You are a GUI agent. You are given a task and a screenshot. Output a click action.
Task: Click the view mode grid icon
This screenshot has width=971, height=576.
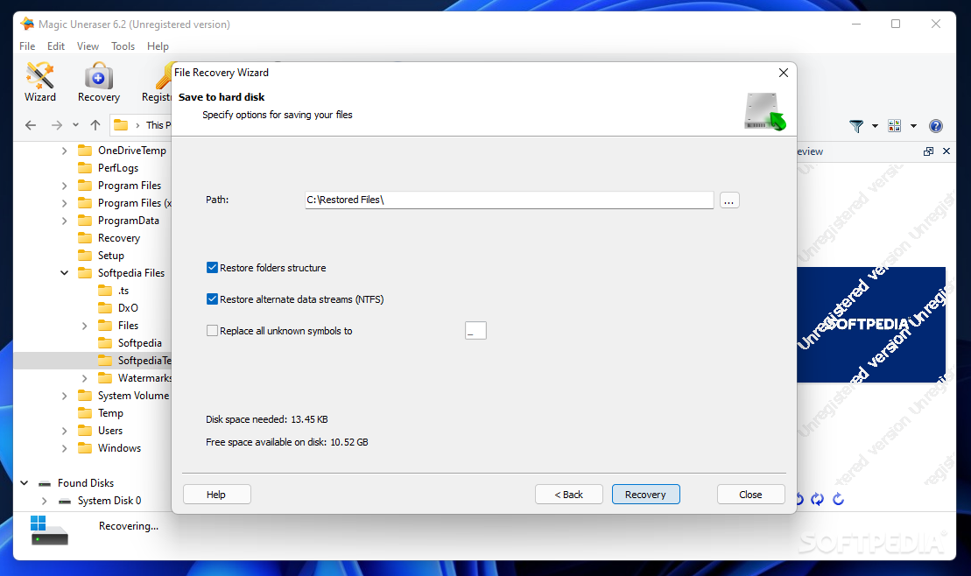[x=894, y=126]
